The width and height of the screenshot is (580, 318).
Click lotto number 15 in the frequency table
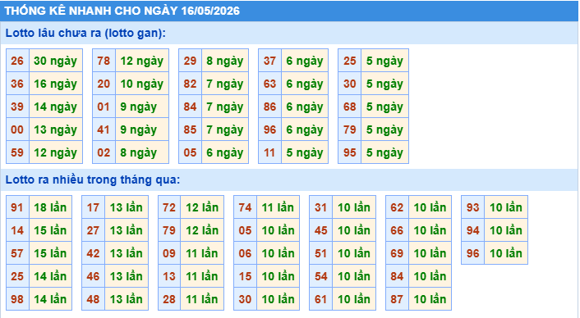[246, 276]
